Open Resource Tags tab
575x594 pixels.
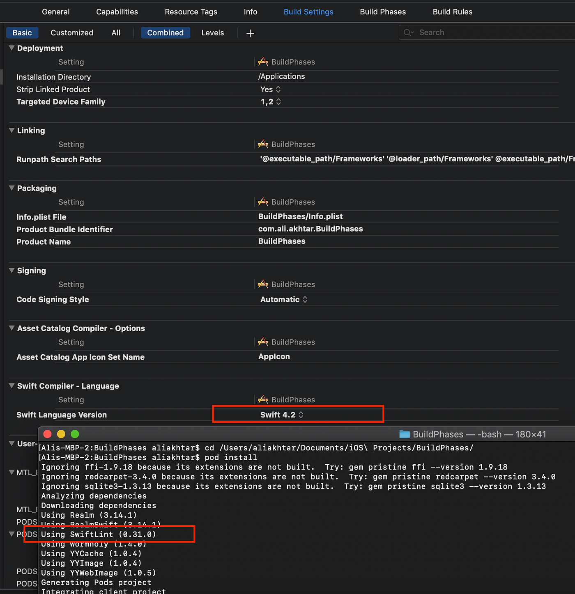tap(191, 12)
